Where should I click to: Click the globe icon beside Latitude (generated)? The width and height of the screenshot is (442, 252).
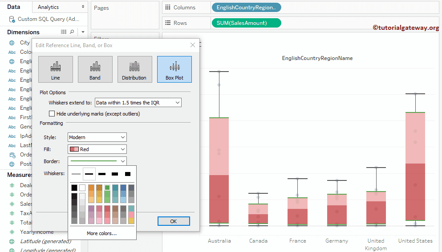click(12, 241)
